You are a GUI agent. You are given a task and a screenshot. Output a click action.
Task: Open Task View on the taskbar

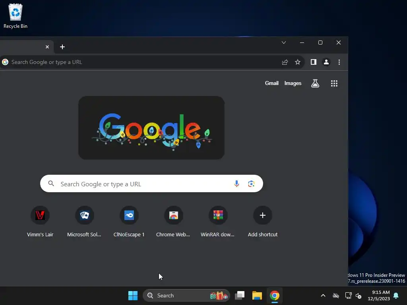(x=240, y=295)
